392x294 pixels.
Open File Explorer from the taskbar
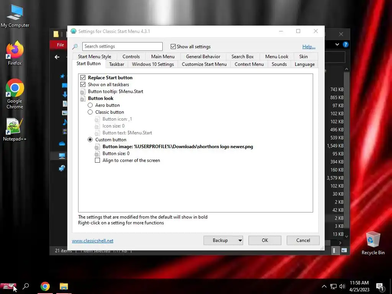[64, 286]
